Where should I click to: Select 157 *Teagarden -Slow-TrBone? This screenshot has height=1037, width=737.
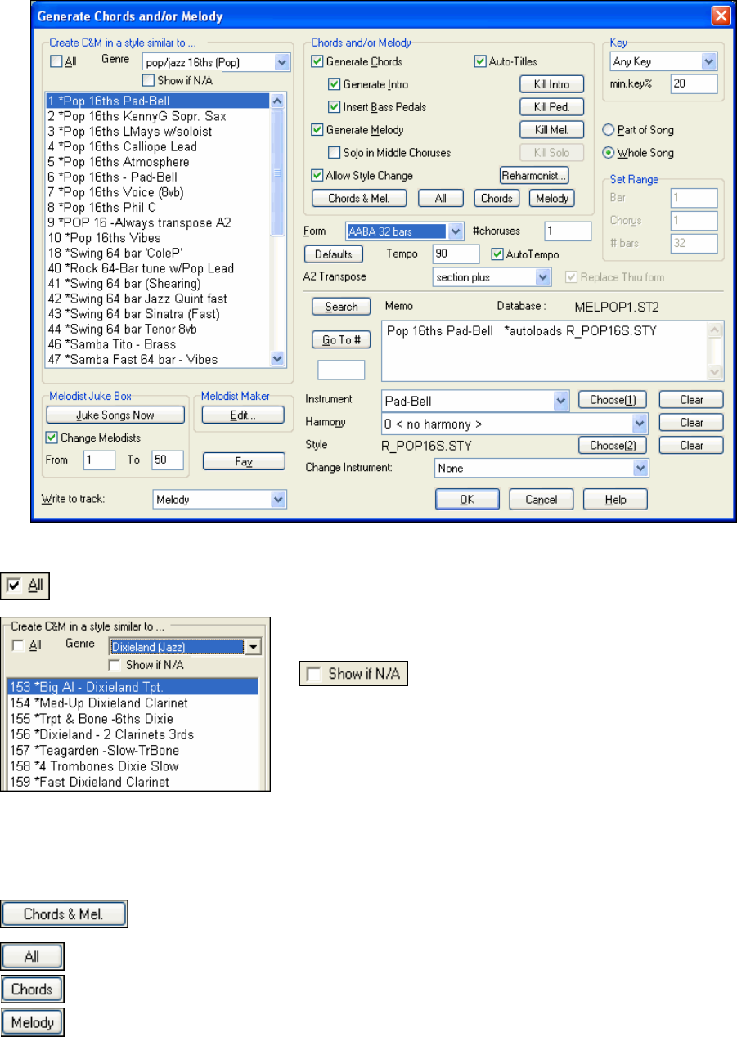tap(133, 751)
